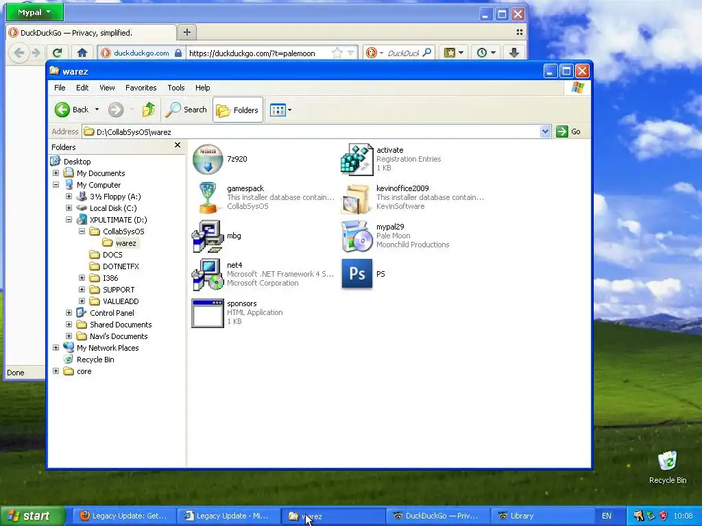Select Recycle Bin in the folder tree
Image resolution: width=702 pixels, height=526 pixels.
pyautogui.click(x=95, y=359)
